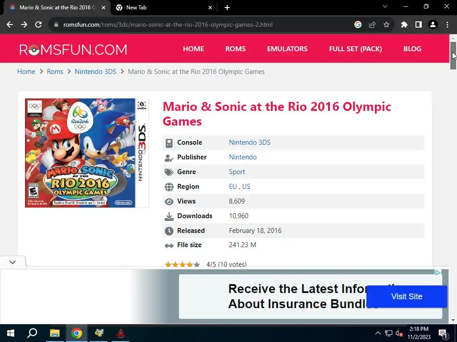
Task: Click the Views count 8,609
Action: point(237,201)
